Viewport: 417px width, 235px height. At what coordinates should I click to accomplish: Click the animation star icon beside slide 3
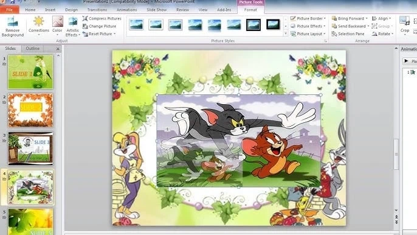click(4, 141)
